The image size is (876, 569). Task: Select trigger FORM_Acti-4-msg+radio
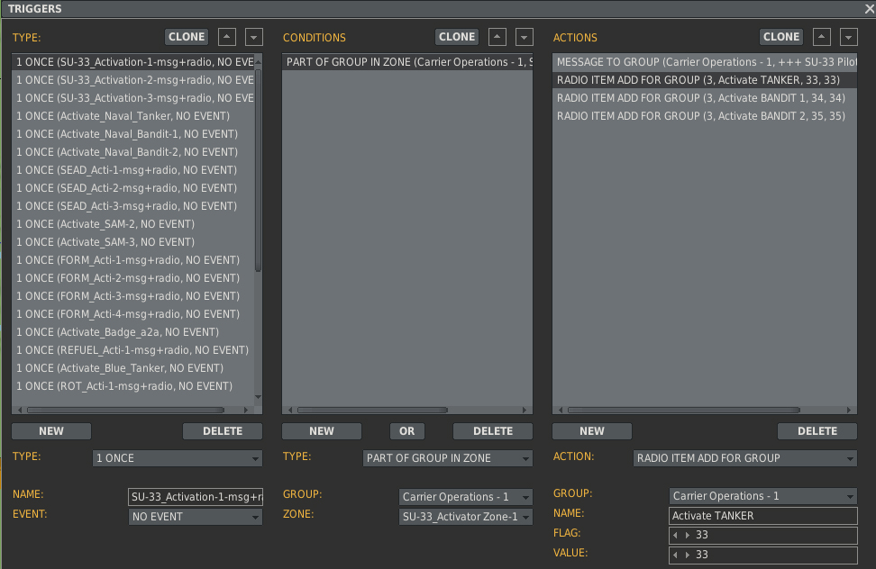133,314
